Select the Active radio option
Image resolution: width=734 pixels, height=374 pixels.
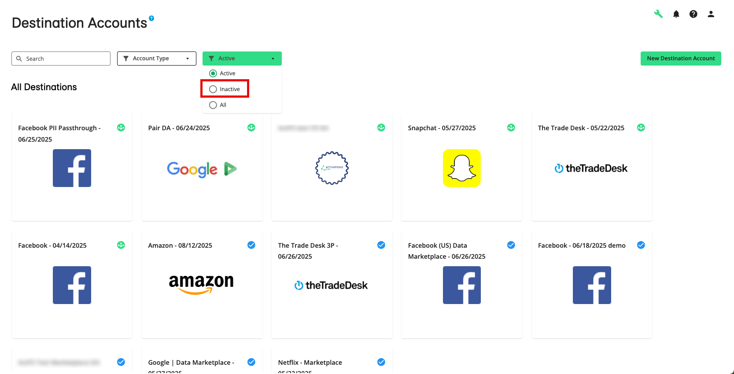(213, 73)
